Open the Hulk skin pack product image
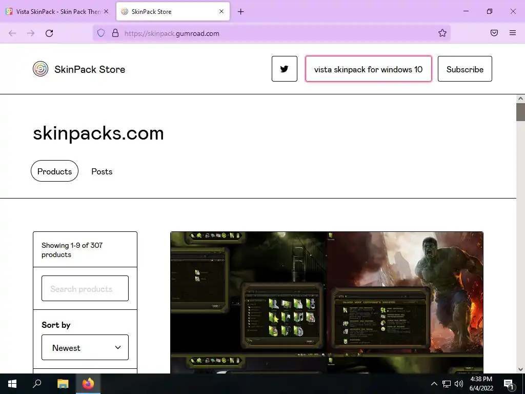Viewport: 525px width, 394px height. click(327, 303)
